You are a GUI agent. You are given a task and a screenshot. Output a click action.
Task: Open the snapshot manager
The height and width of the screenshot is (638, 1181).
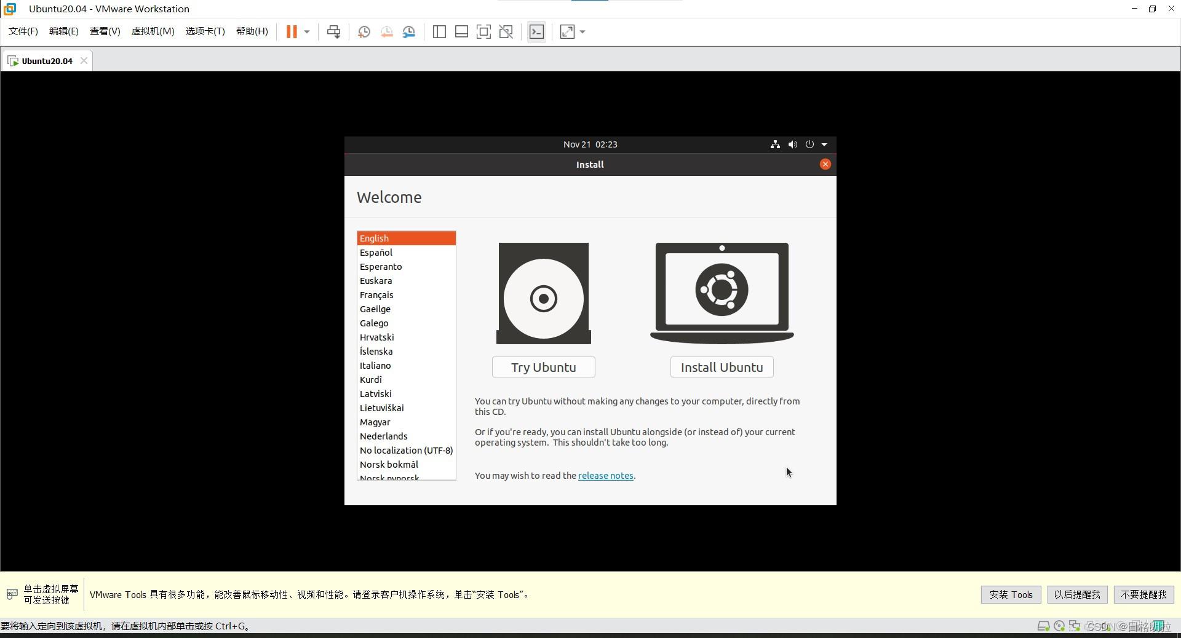click(x=409, y=32)
